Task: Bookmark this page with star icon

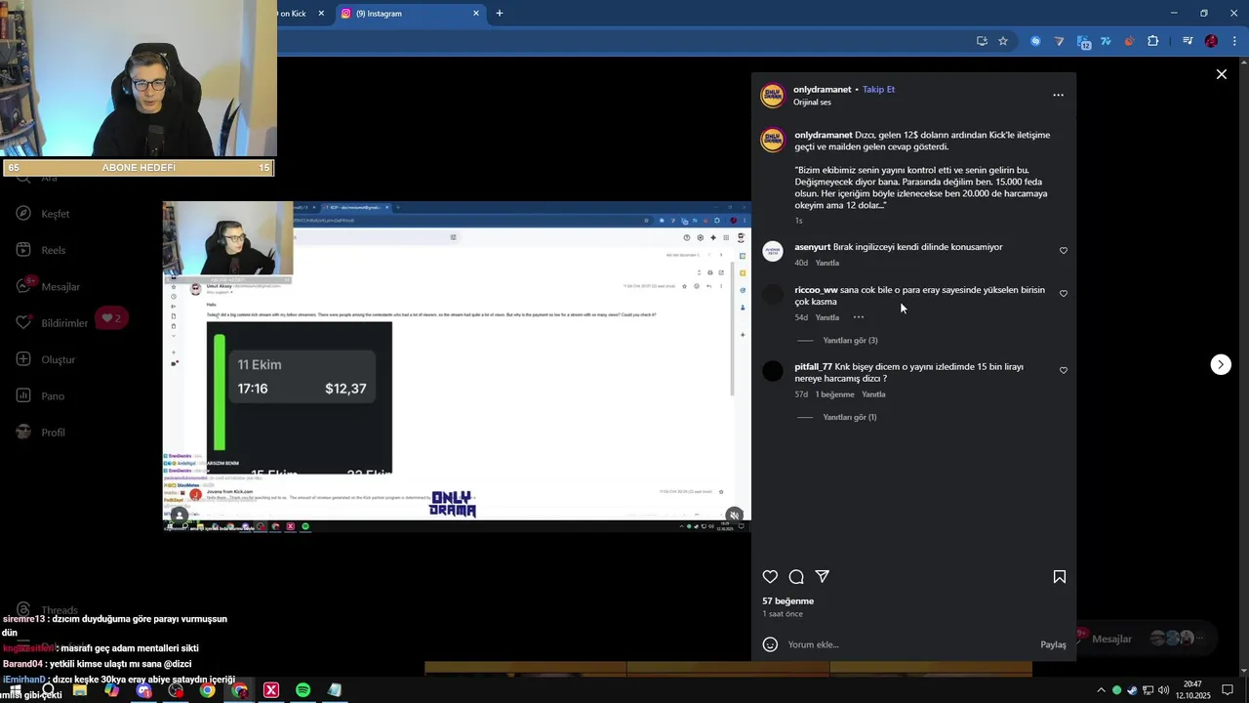Action: (x=1003, y=41)
